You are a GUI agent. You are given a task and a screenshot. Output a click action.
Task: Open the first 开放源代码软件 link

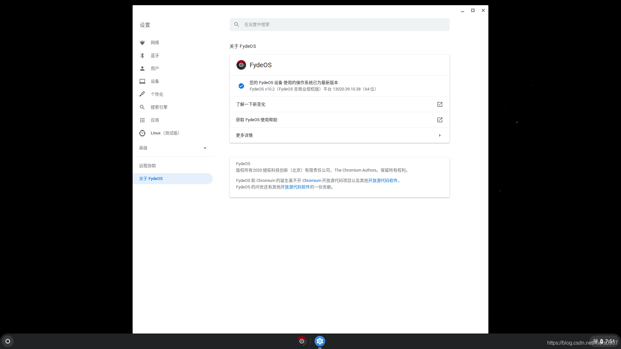point(383,181)
